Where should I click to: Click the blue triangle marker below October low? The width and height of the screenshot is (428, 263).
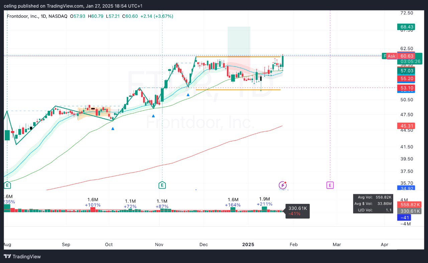click(113, 128)
